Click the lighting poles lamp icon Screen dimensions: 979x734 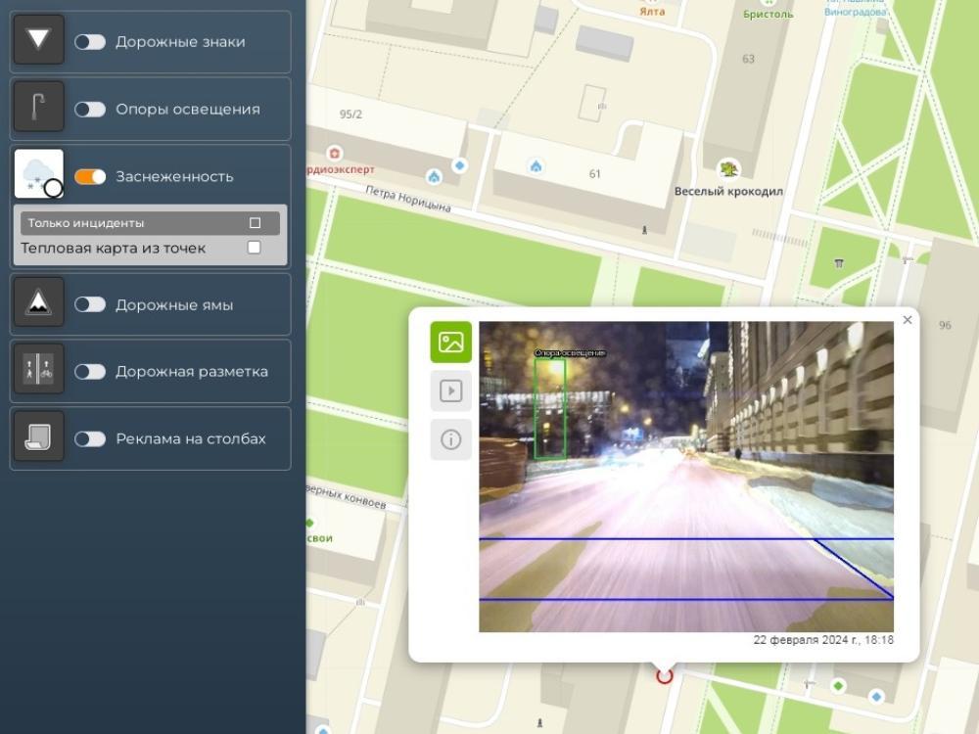coord(39,108)
